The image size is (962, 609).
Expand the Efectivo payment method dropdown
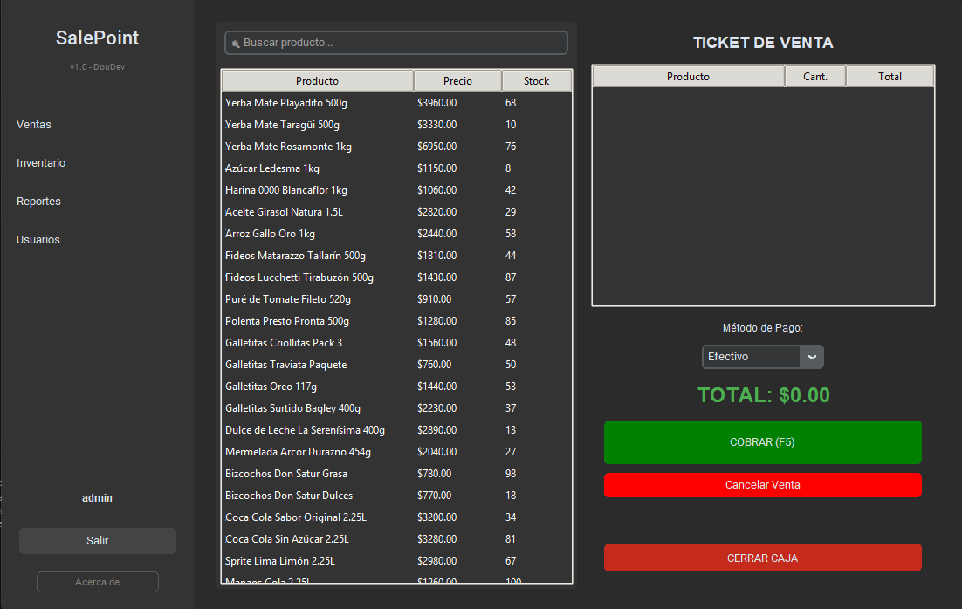pos(752,357)
